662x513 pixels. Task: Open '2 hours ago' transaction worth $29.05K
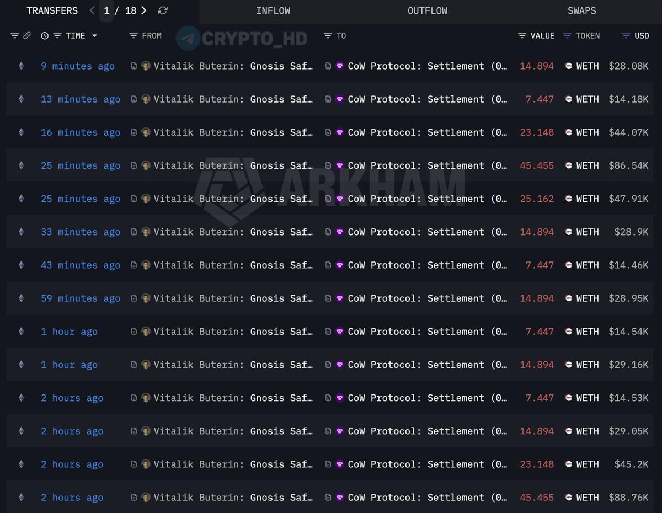click(72, 431)
